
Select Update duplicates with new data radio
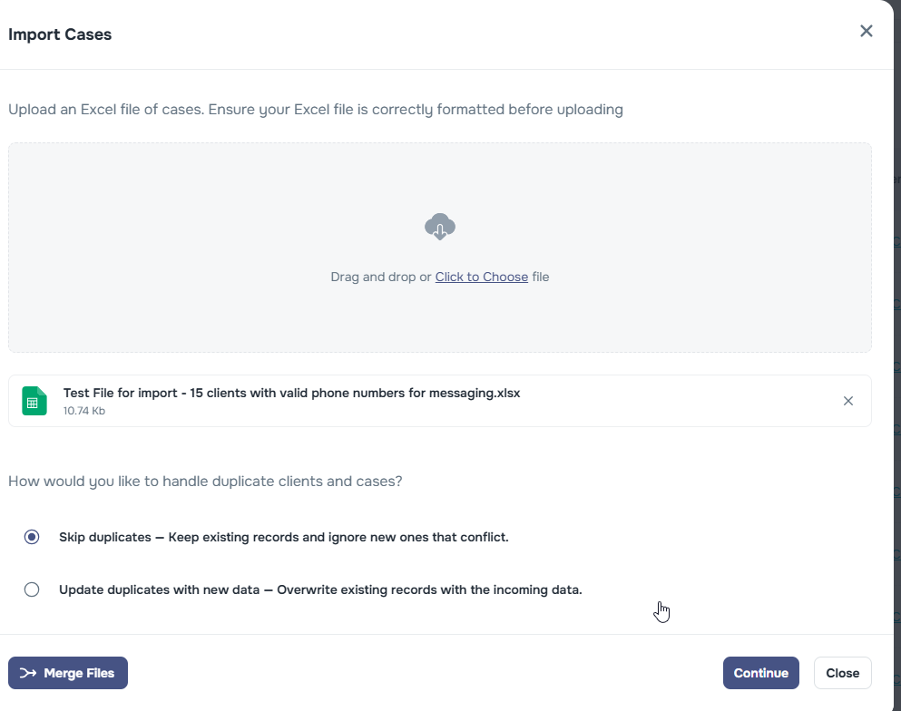[x=32, y=589]
